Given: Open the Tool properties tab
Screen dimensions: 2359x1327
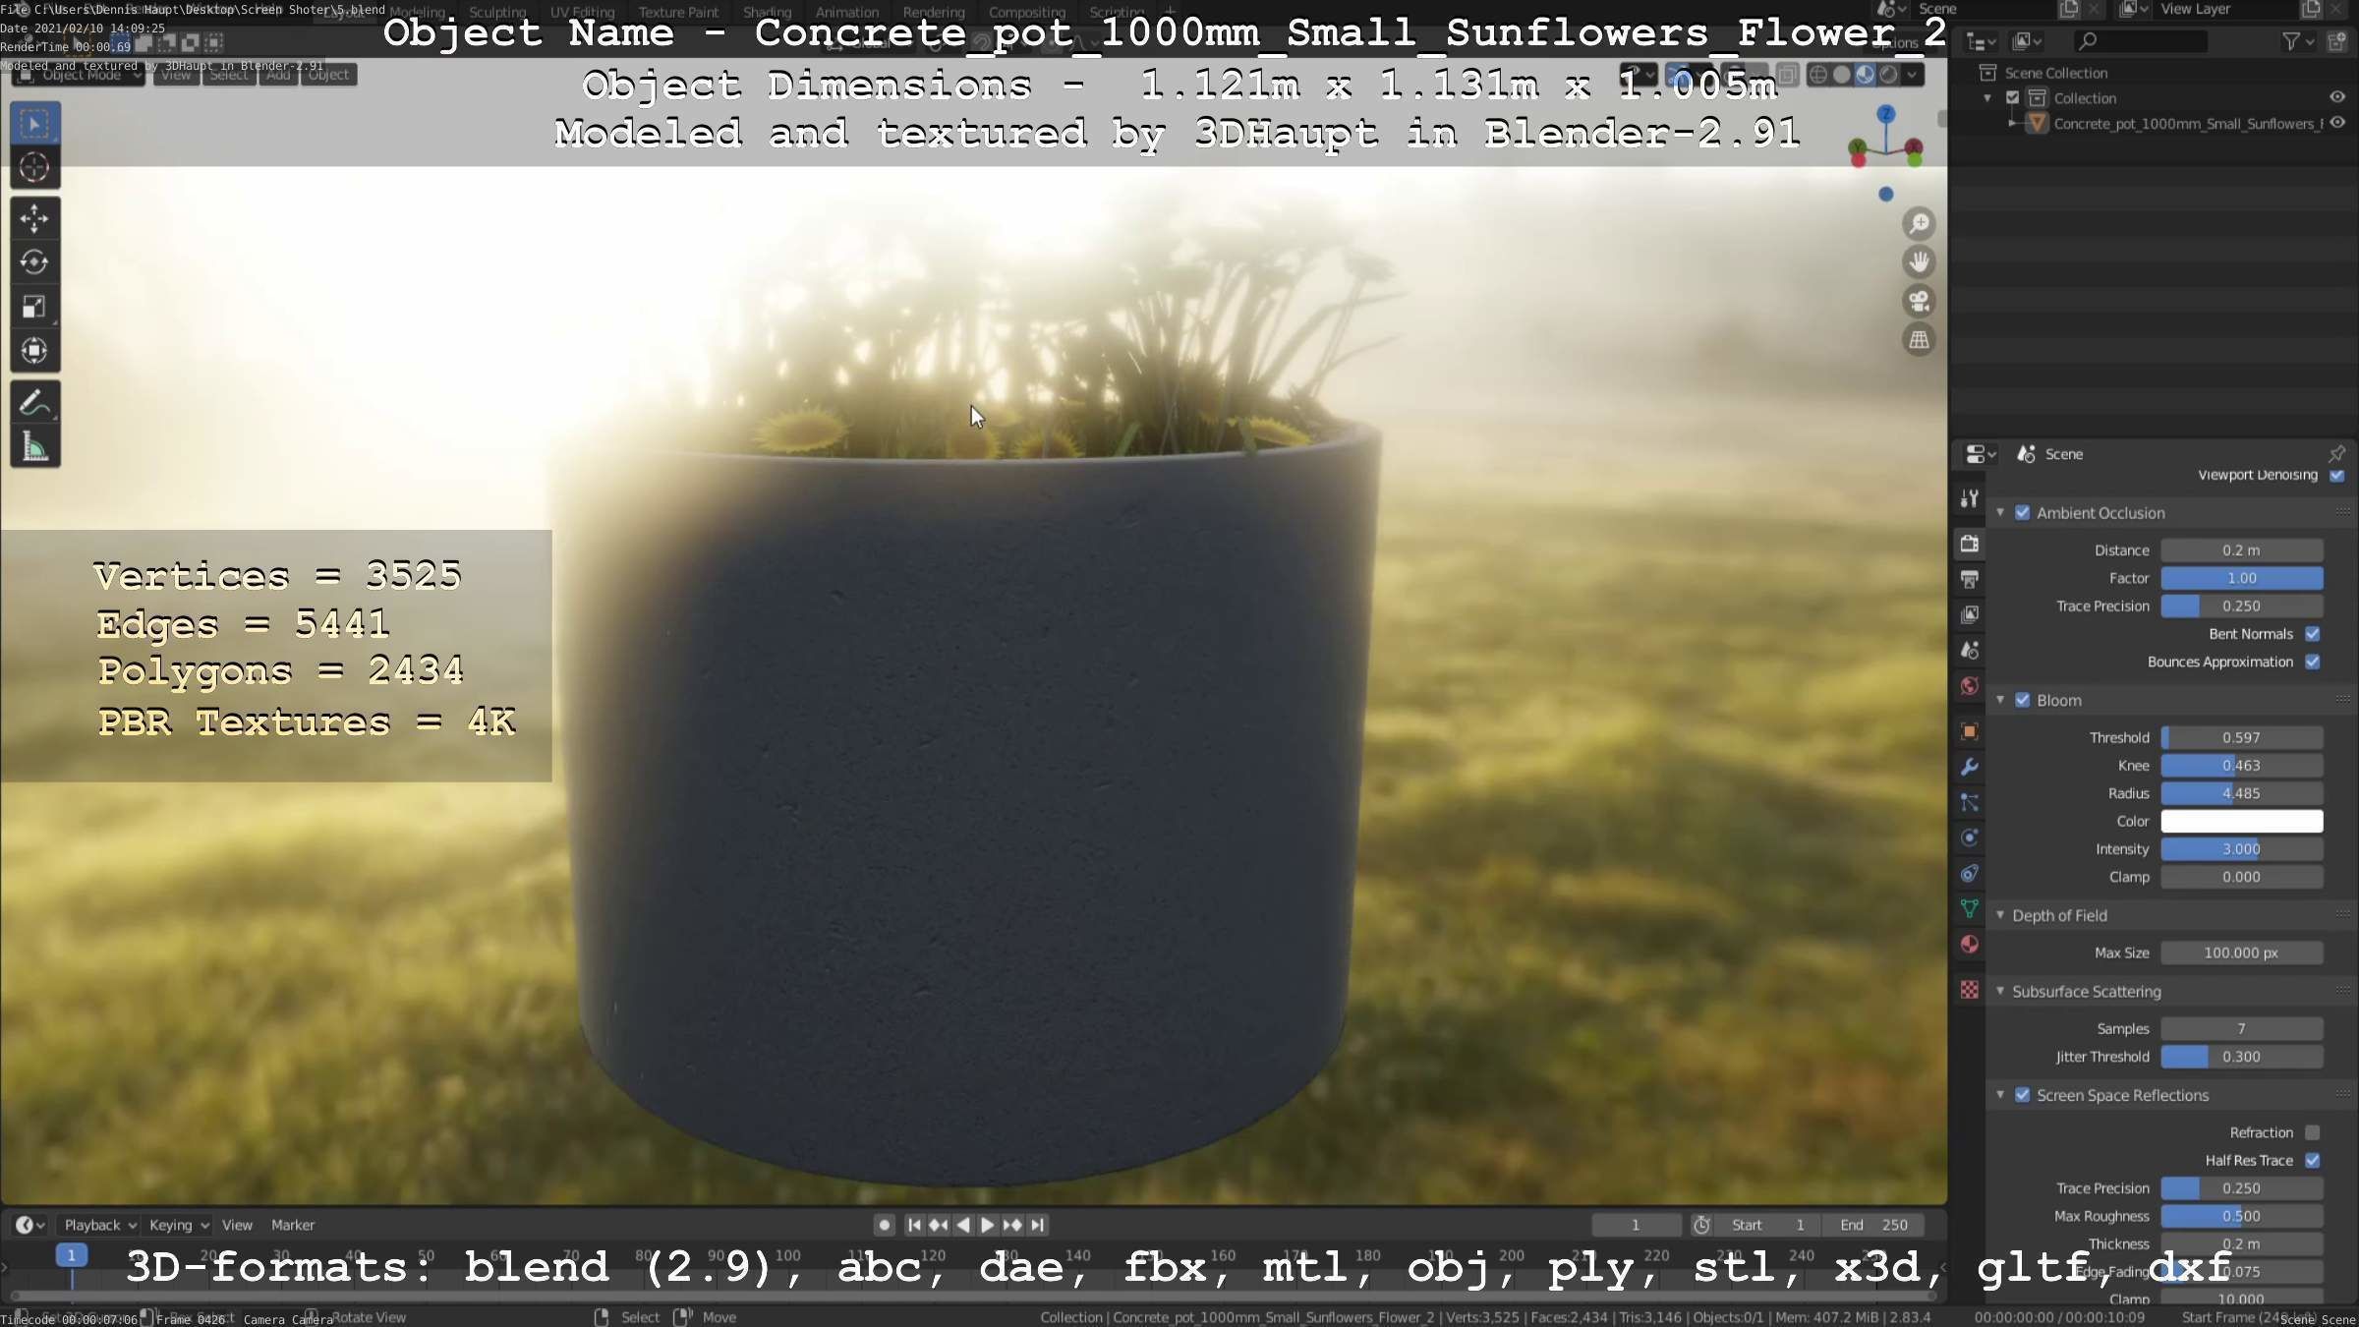Looking at the screenshot, I should [1969, 499].
